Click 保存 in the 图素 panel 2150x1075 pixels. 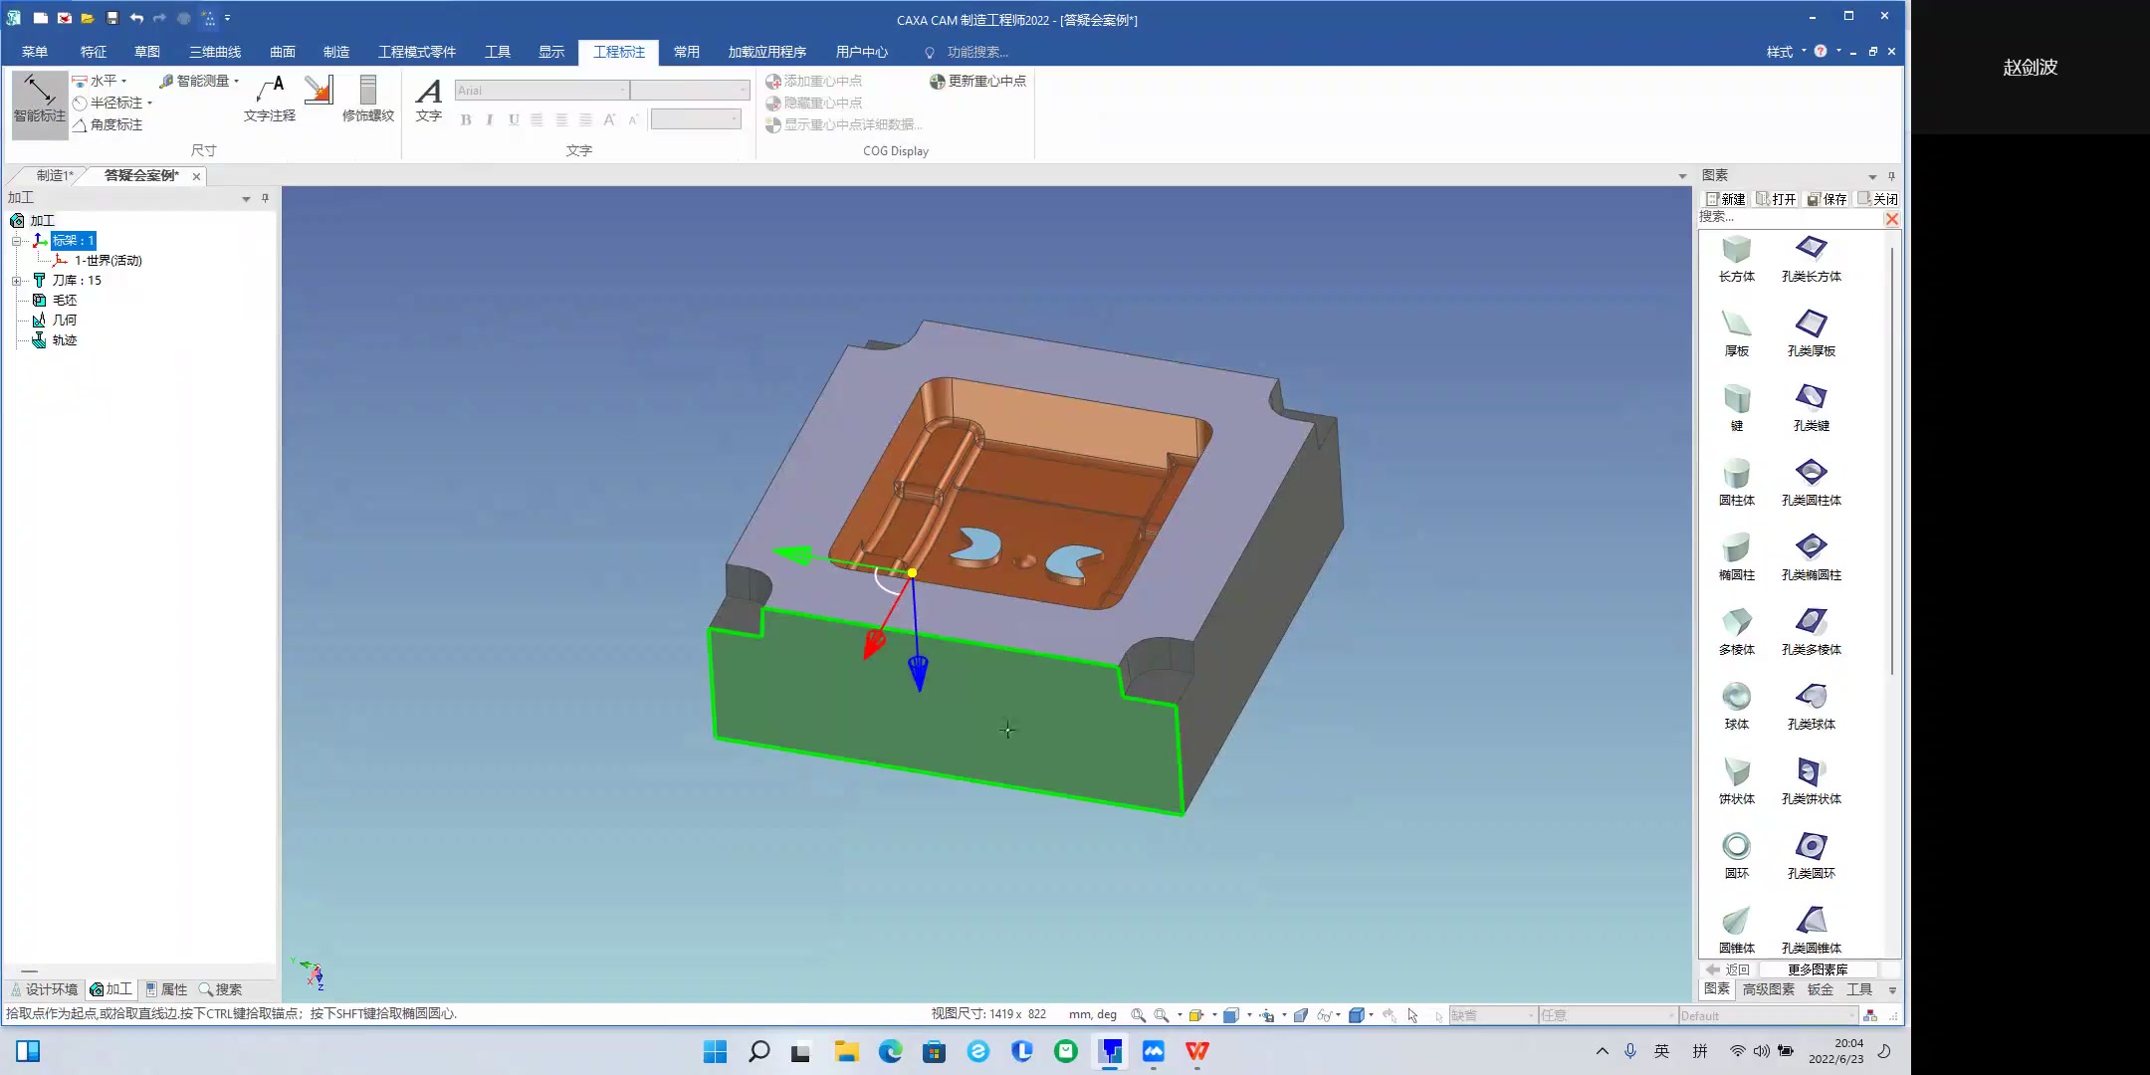(x=1827, y=199)
